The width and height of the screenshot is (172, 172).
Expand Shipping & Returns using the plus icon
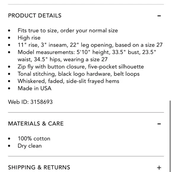159,168
